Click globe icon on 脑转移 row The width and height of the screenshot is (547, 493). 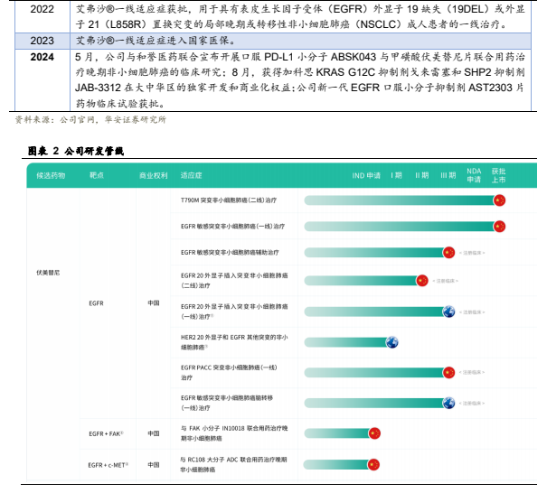tap(449, 403)
